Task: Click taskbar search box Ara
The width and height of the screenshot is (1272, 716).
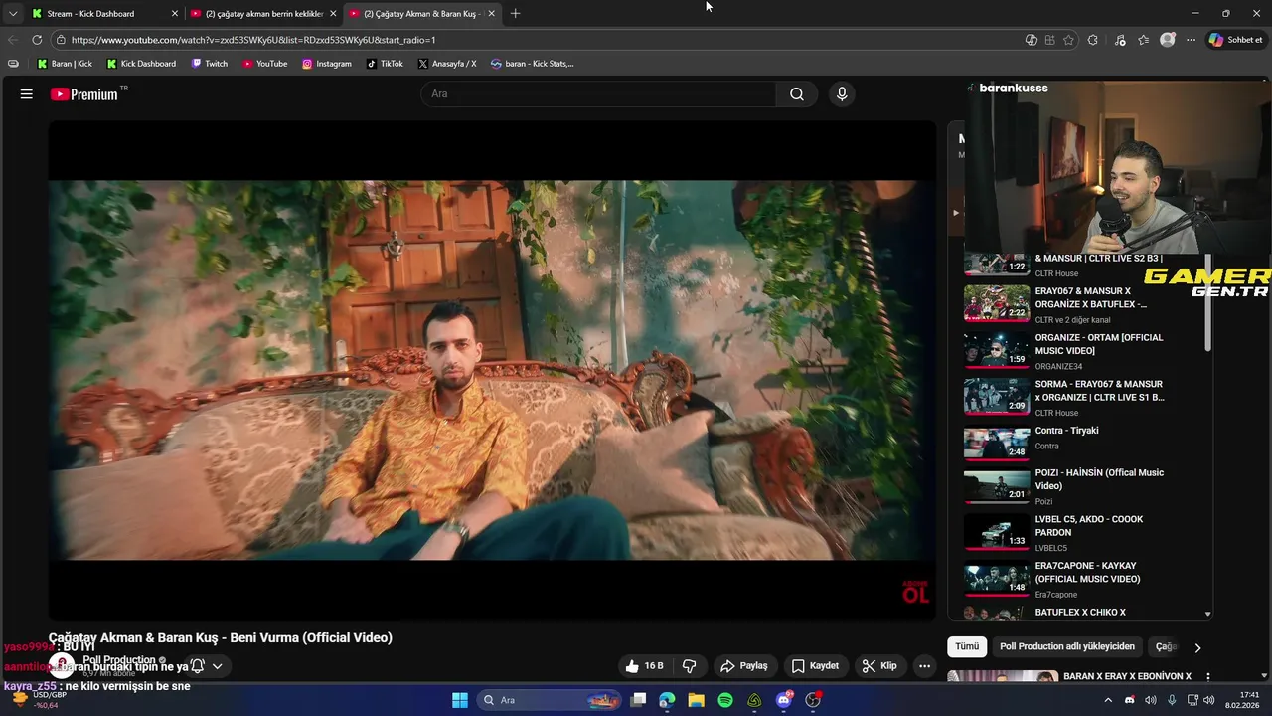Action: (x=549, y=700)
